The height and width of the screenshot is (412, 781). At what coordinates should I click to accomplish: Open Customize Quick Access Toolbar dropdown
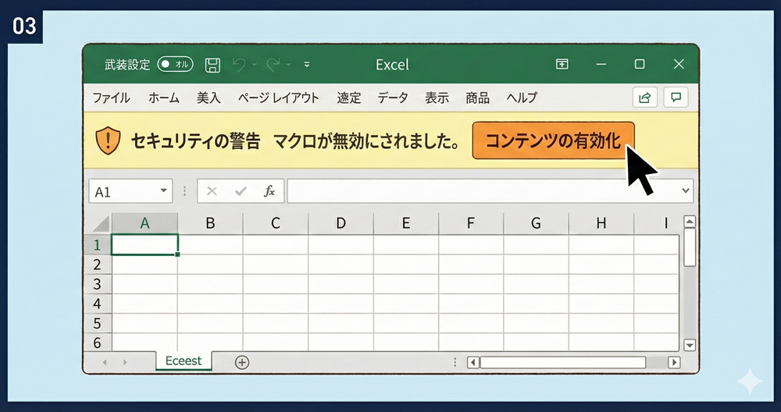307,65
